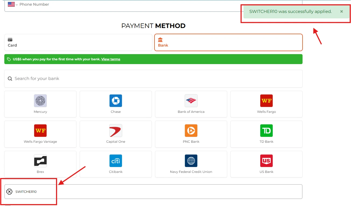The height and width of the screenshot is (206, 351).
Task: Click the Mercury bank name label
Action: [x=40, y=112]
